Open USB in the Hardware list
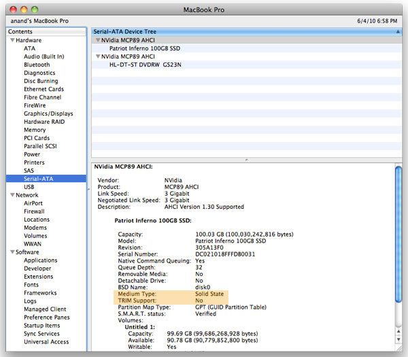This screenshot has width=408, height=357. [29, 187]
